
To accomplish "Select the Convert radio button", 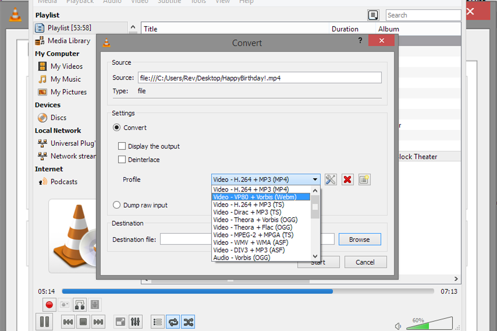I will 117,127.
